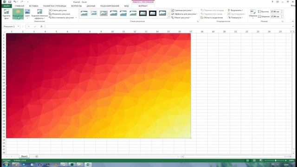
Task: Switch to the Review (РЕЦЕНЗИРОВАНИЕ) tab
Action: tap(110, 6)
